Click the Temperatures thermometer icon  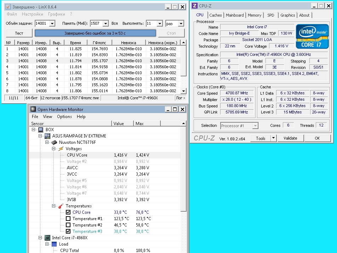[x=61, y=206]
